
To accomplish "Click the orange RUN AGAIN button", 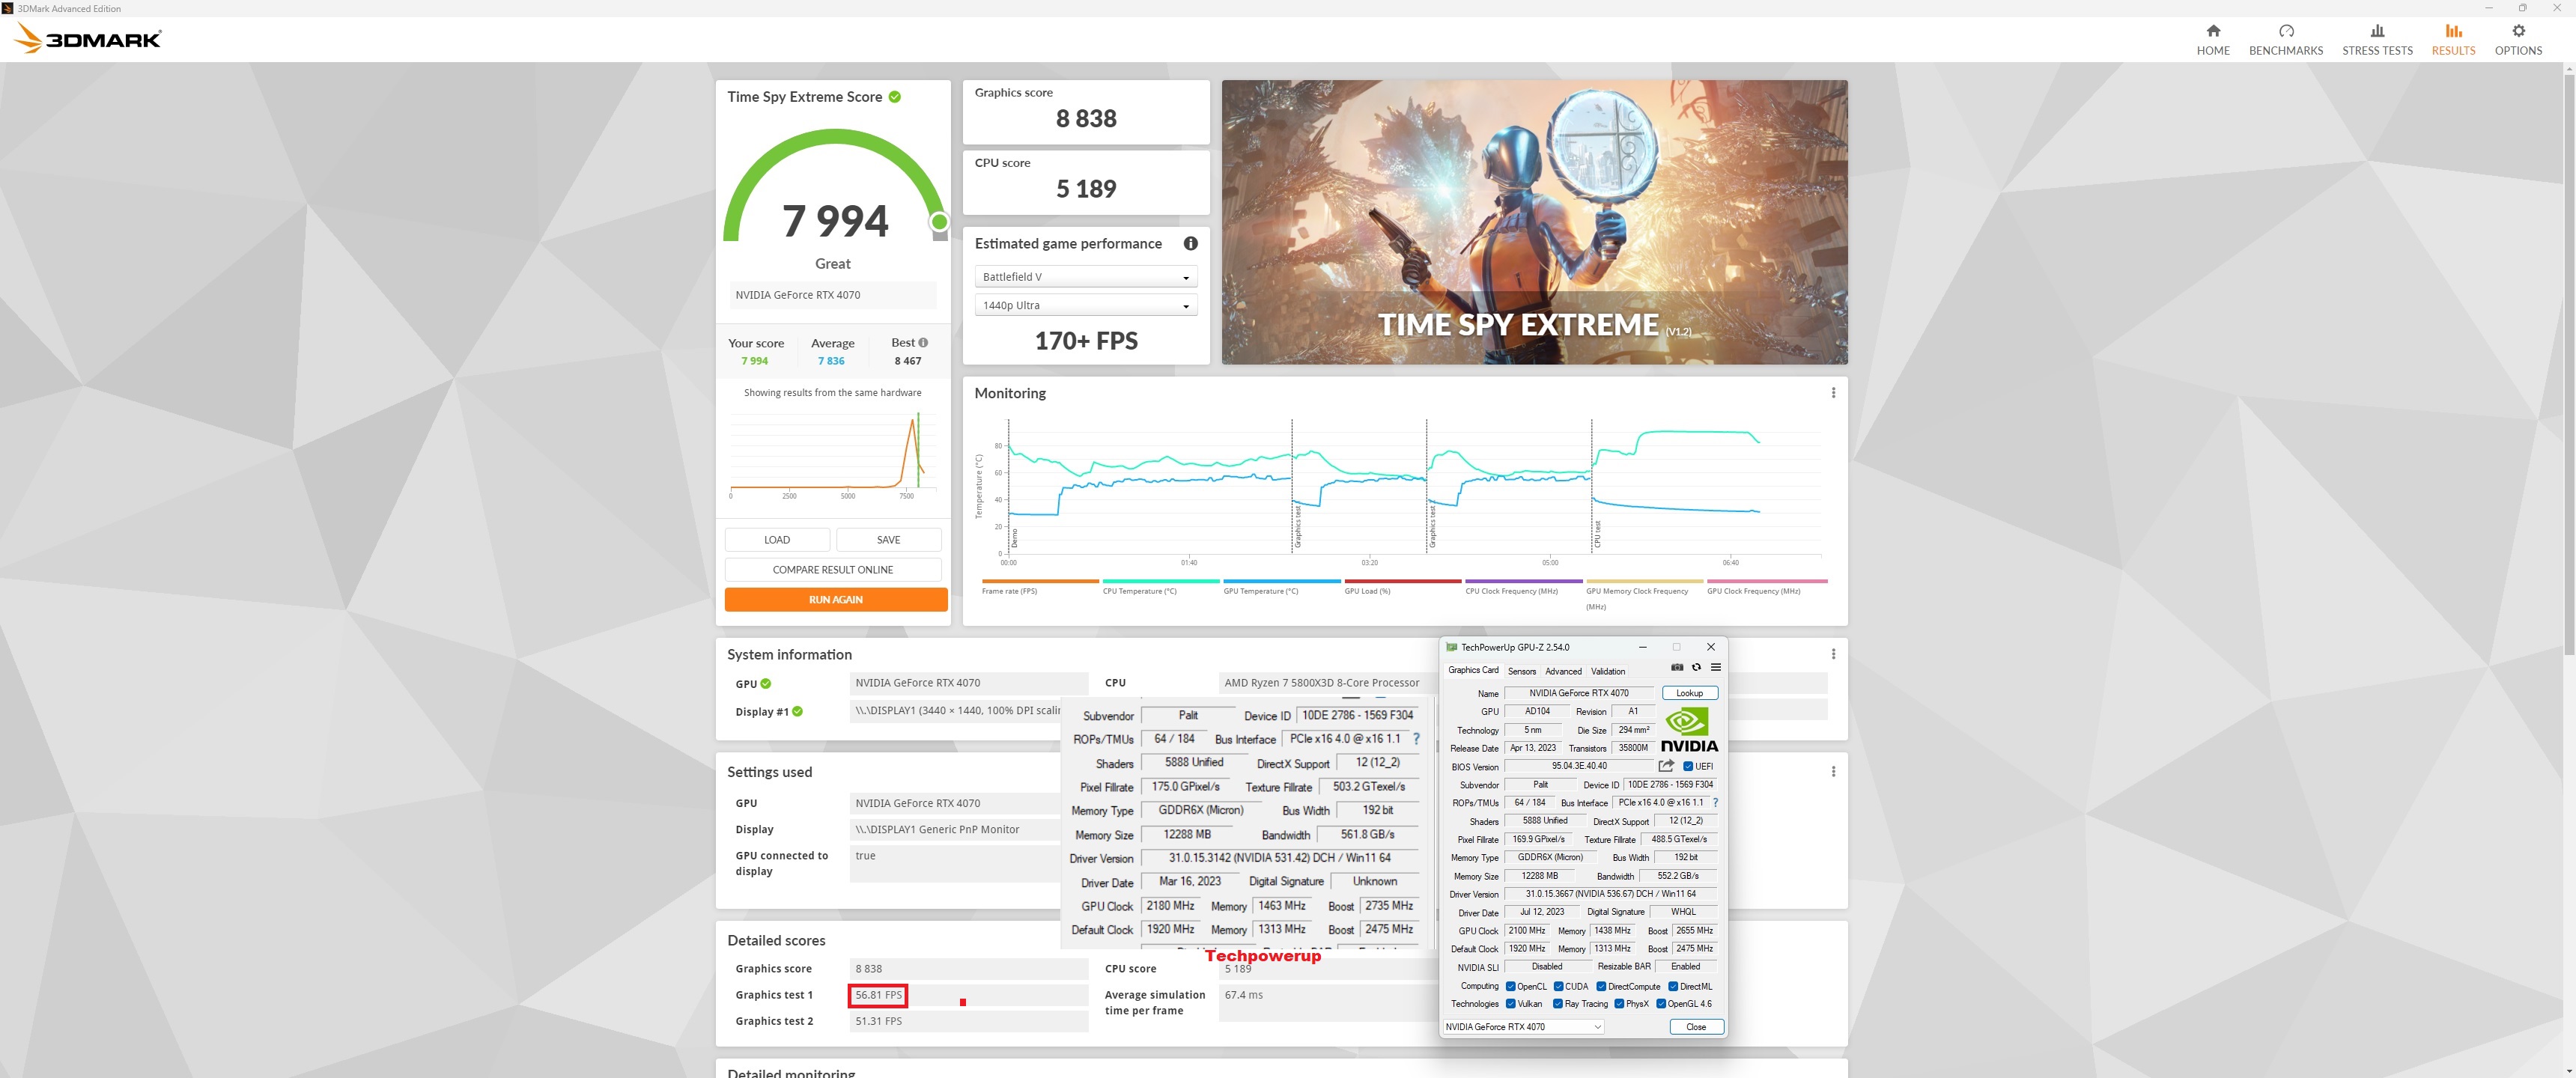I will coord(835,600).
